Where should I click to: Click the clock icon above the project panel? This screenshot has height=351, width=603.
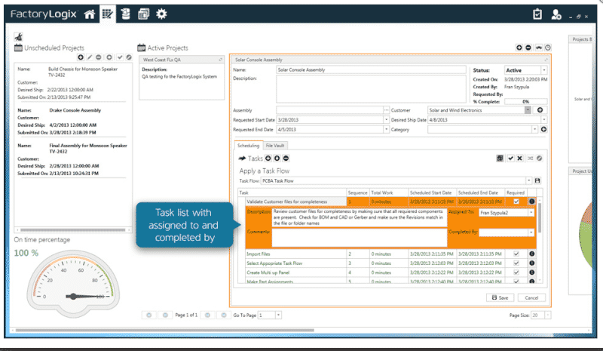coord(547,48)
